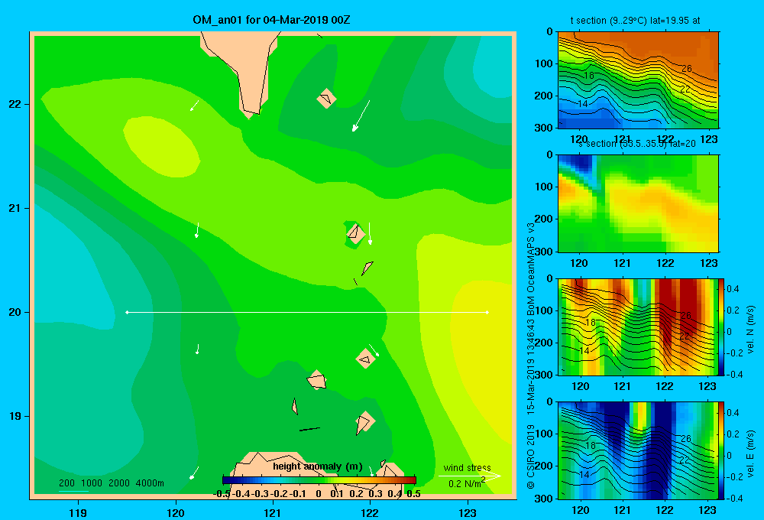Click the 'vel. E (m/s)' axis label
The width and height of the screenshot is (764, 520).
[751, 453]
